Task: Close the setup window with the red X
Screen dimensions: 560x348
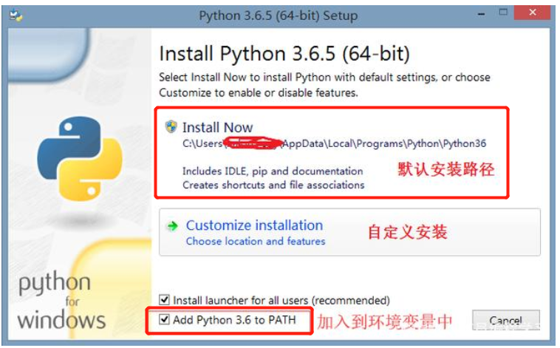Action: click(532, 13)
